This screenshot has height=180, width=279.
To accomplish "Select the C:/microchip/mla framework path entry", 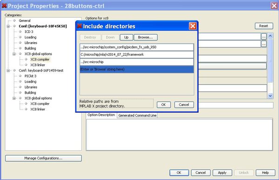I will click(137, 54).
